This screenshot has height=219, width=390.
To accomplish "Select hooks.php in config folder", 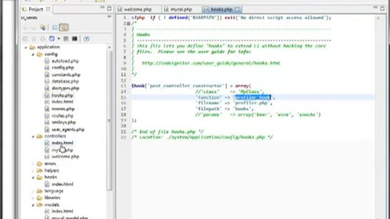I will pos(62,96).
